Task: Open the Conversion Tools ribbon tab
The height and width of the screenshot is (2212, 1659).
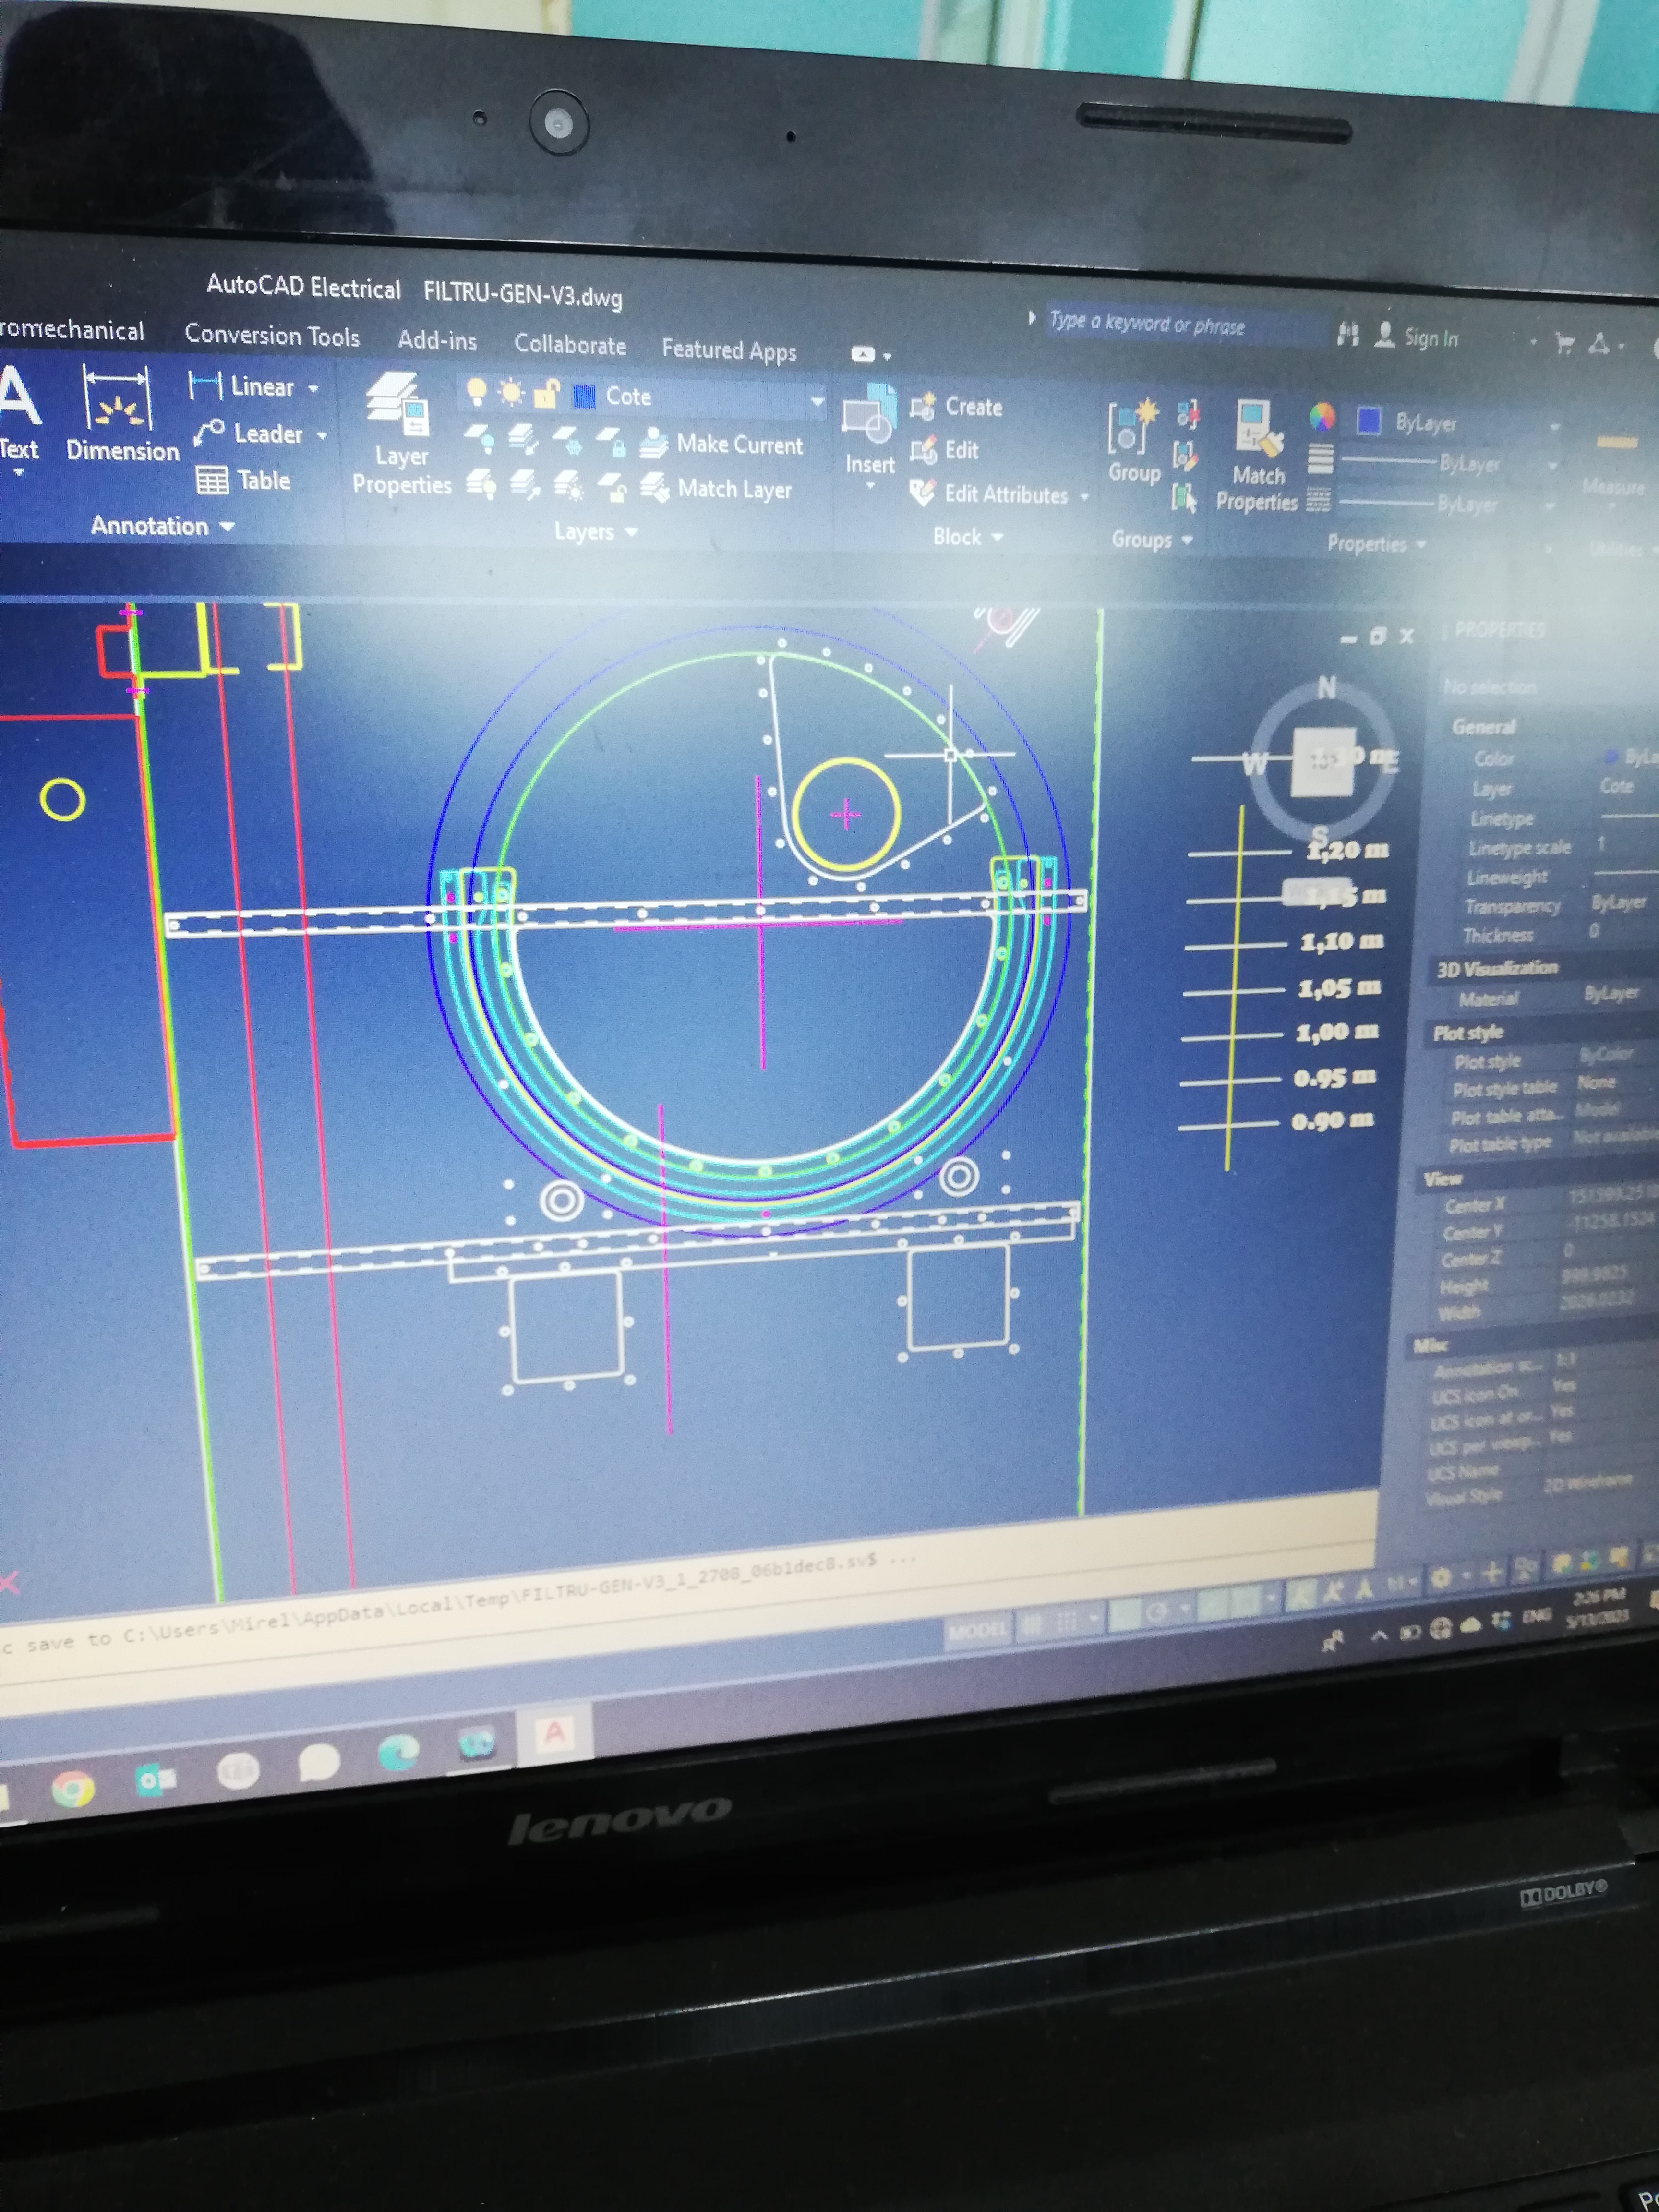Action: [272, 335]
